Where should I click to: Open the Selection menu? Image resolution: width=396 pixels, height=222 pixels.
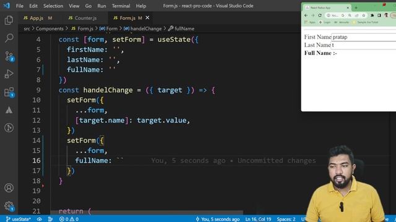[x=53, y=6]
